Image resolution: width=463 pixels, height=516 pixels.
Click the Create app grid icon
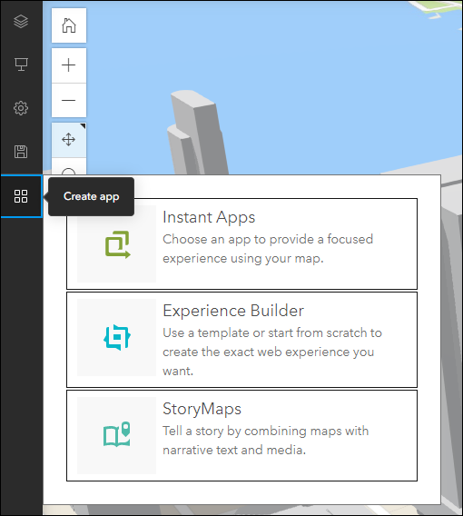pos(21,196)
